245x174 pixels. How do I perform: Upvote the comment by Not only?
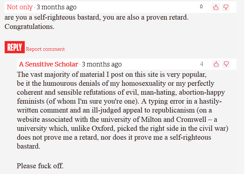[x=216, y=7]
